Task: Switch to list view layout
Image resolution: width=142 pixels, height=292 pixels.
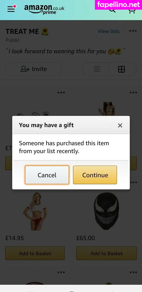Action: tap(97, 69)
